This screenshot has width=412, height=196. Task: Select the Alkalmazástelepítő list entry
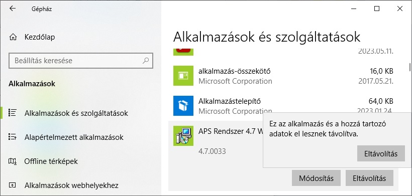(283, 106)
